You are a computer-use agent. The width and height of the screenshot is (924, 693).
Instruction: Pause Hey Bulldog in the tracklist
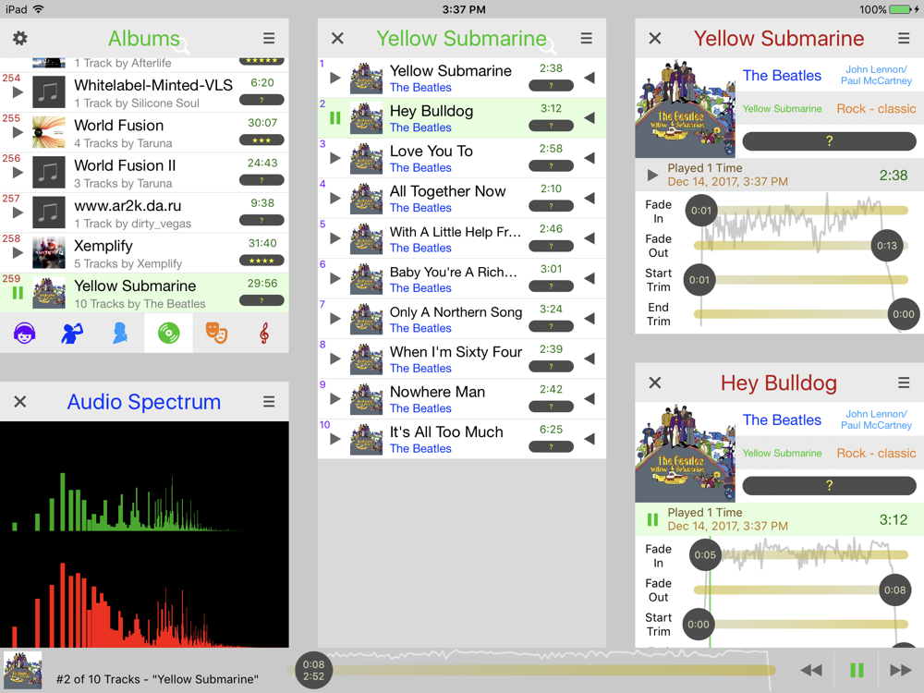335,118
